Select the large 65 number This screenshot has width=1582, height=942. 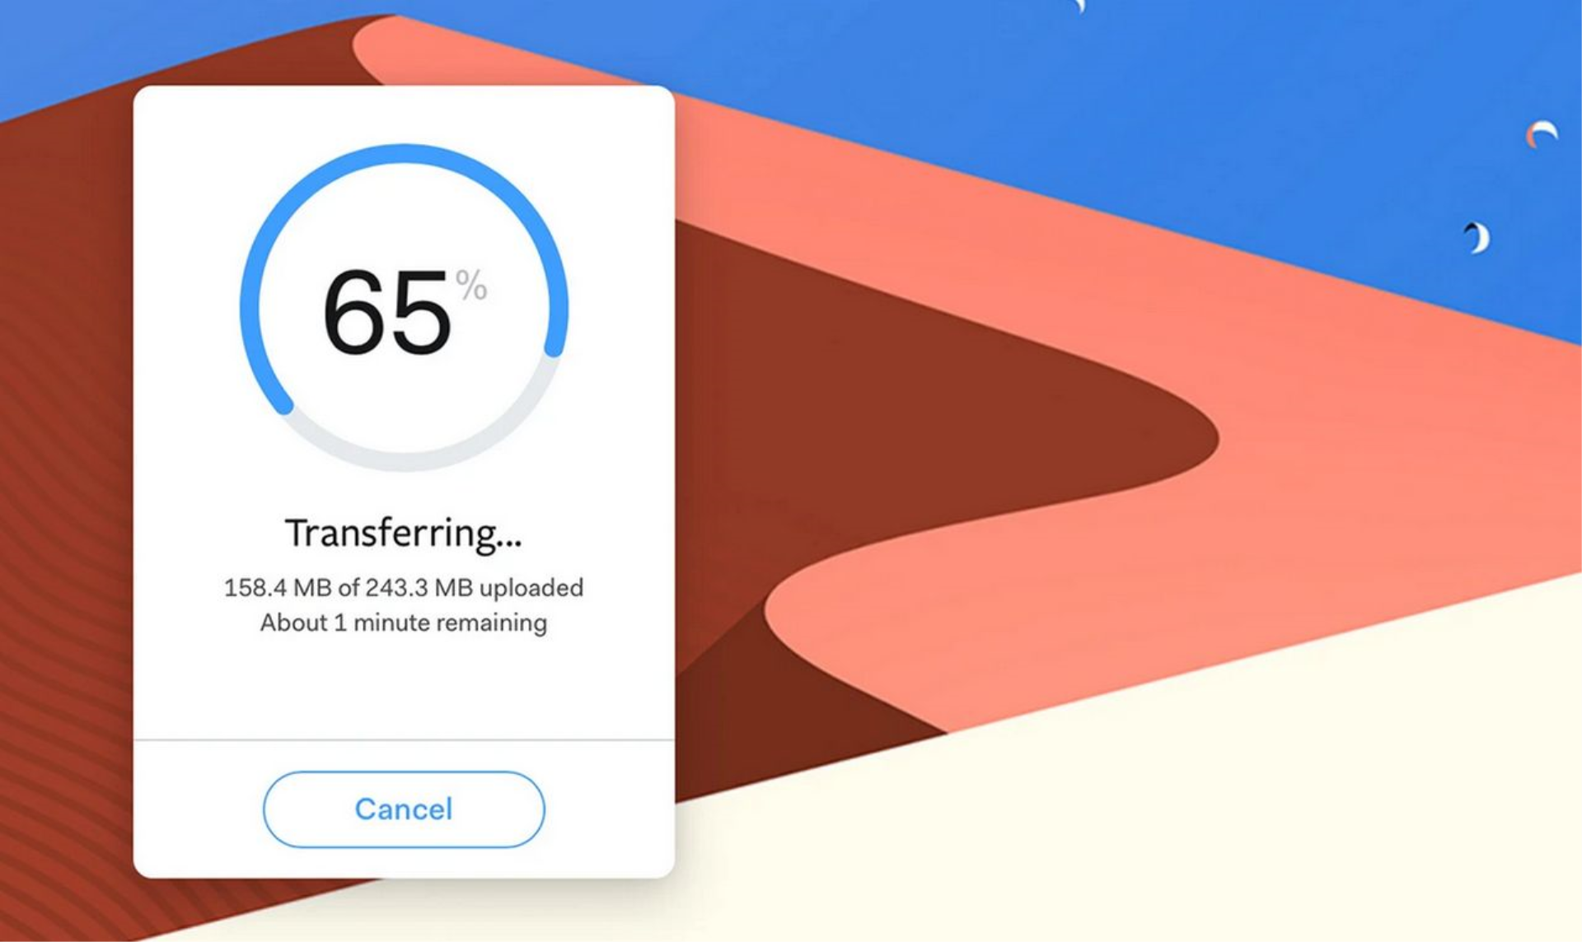(387, 313)
